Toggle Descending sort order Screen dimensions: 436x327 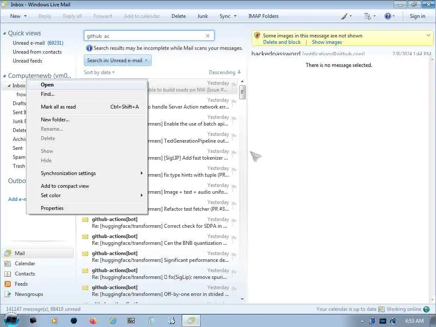click(x=225, y=72)
